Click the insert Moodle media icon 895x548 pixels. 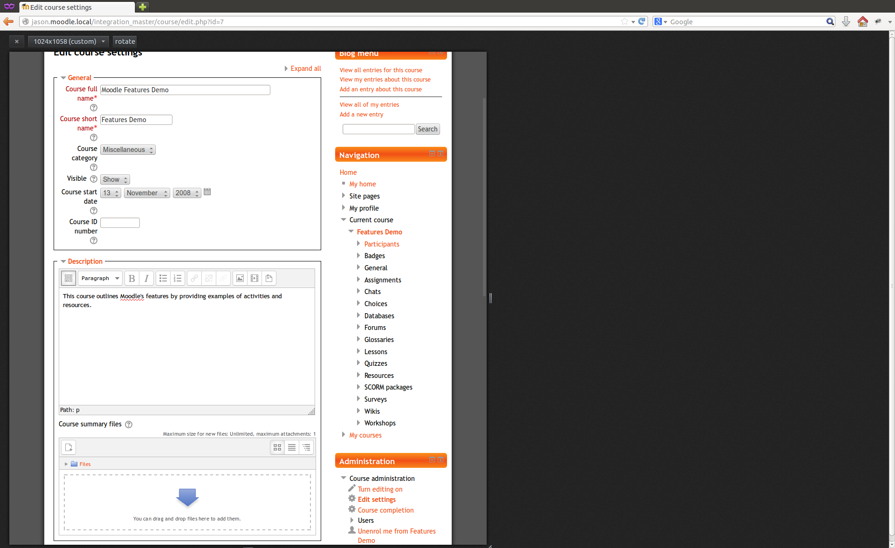point(255,278)
